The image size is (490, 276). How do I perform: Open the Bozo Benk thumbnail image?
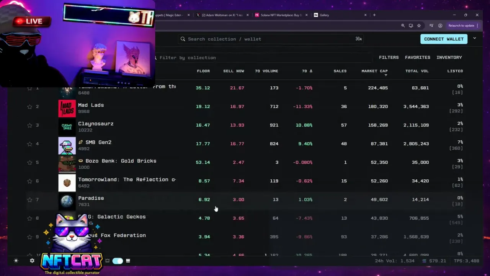(x=67, y=164)
